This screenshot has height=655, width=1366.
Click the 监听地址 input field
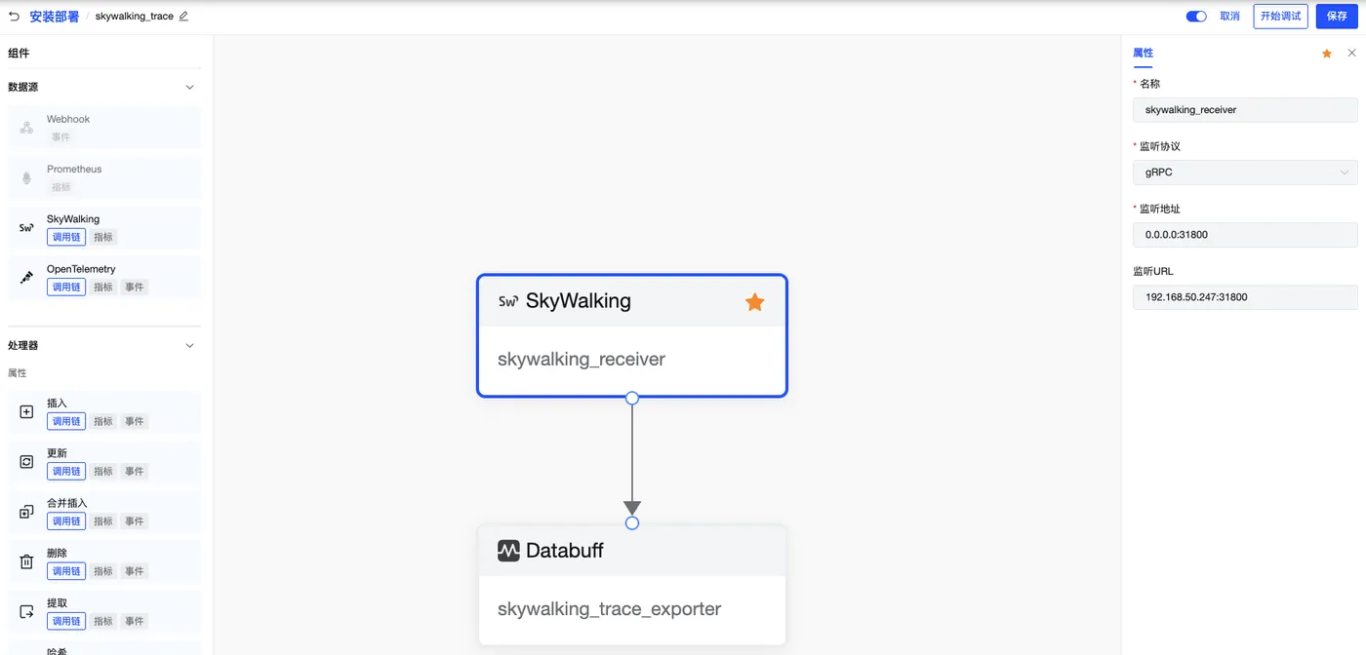(x=1244, y=235)
